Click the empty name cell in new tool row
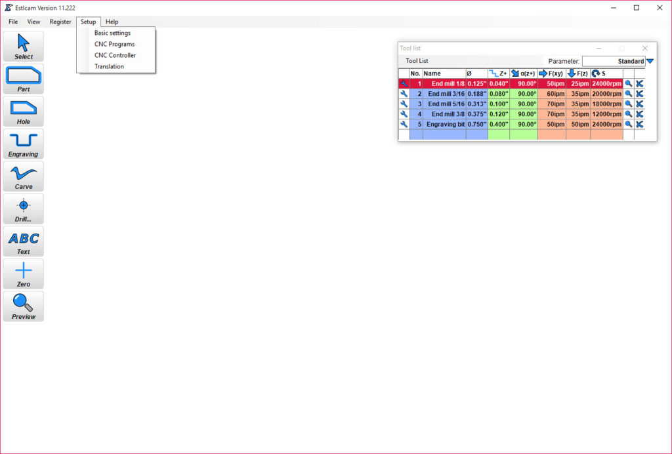Screen dimensions: 672x454 tap(444, 134)
